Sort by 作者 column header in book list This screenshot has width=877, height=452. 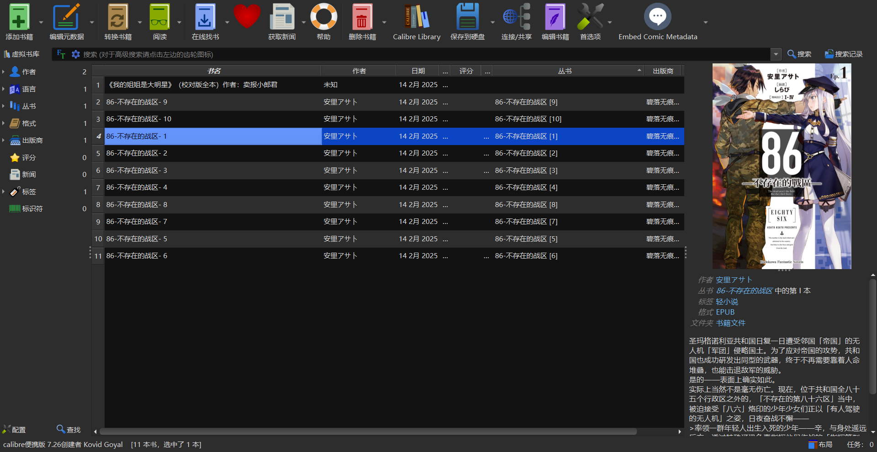(359, 71)
